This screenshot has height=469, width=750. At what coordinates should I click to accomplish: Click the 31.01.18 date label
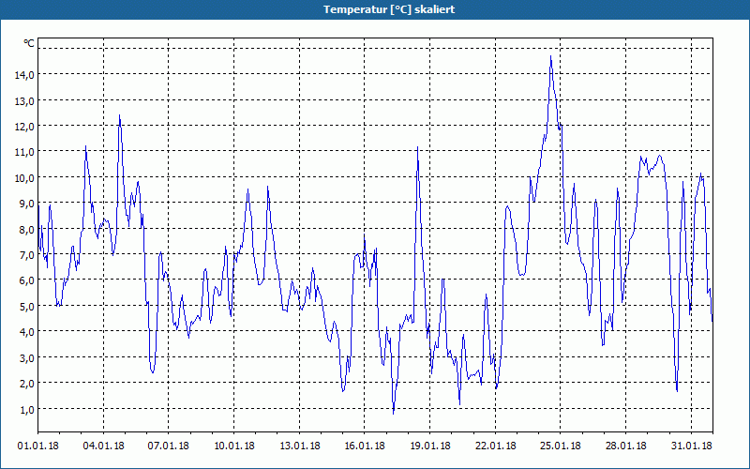[691, 446]
